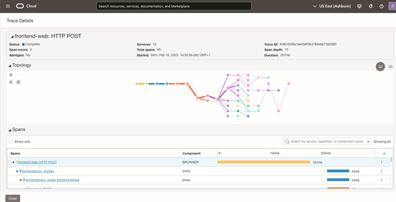Open the user profile avatar menu
396x202 pixels.
coord(392,6)
